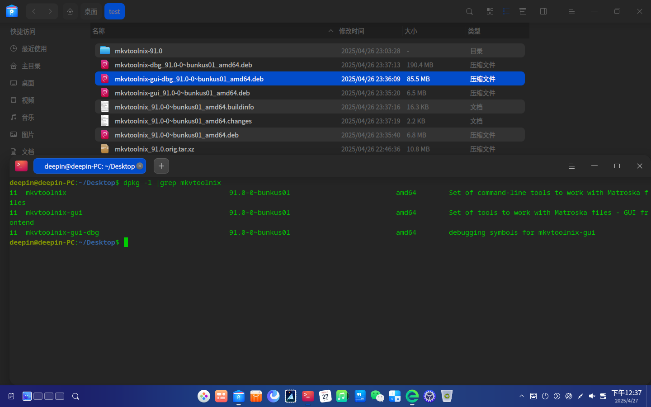
Task: Switch file manager to tree view
Action: point(523,11)
